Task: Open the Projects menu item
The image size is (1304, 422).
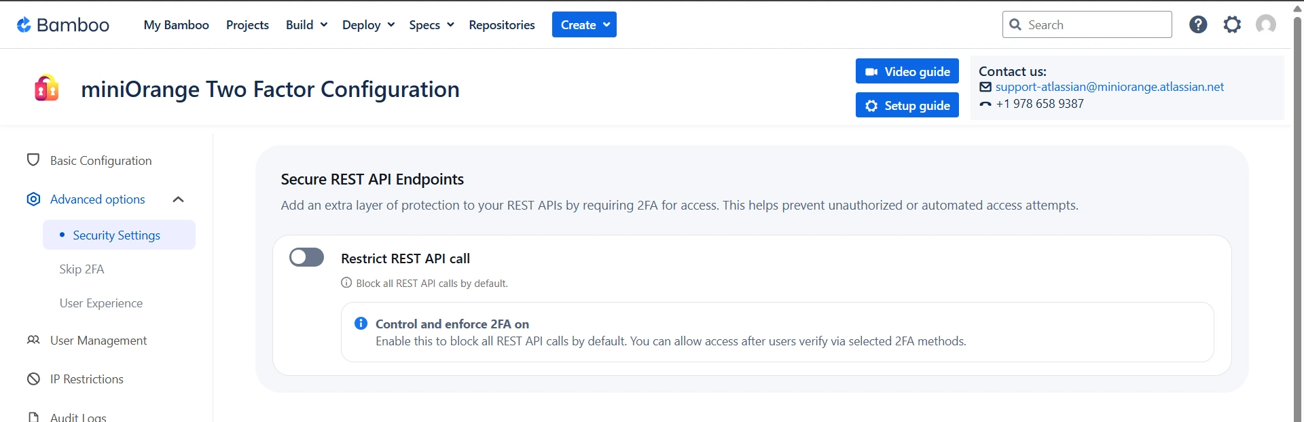Action: (247, 25)
